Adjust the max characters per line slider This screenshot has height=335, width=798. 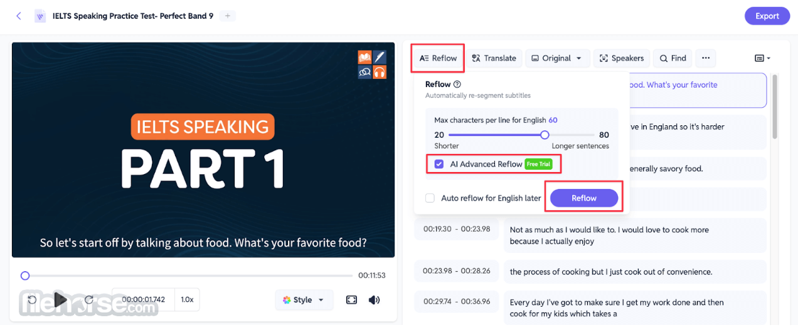tap(522, 135)
